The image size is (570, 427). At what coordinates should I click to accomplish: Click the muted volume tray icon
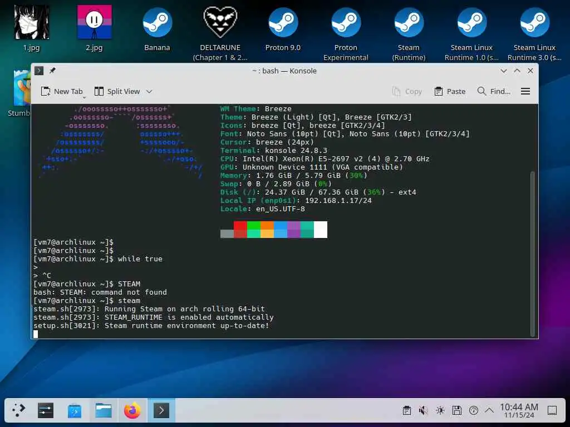click(423, 410)
